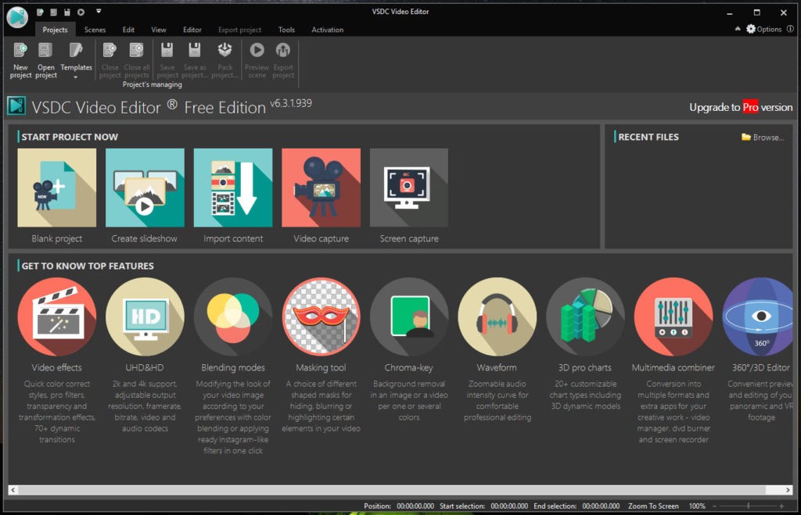Screen dimensions: 801x515
Task: Choose the Create slideshow tile
Action: 145,188
